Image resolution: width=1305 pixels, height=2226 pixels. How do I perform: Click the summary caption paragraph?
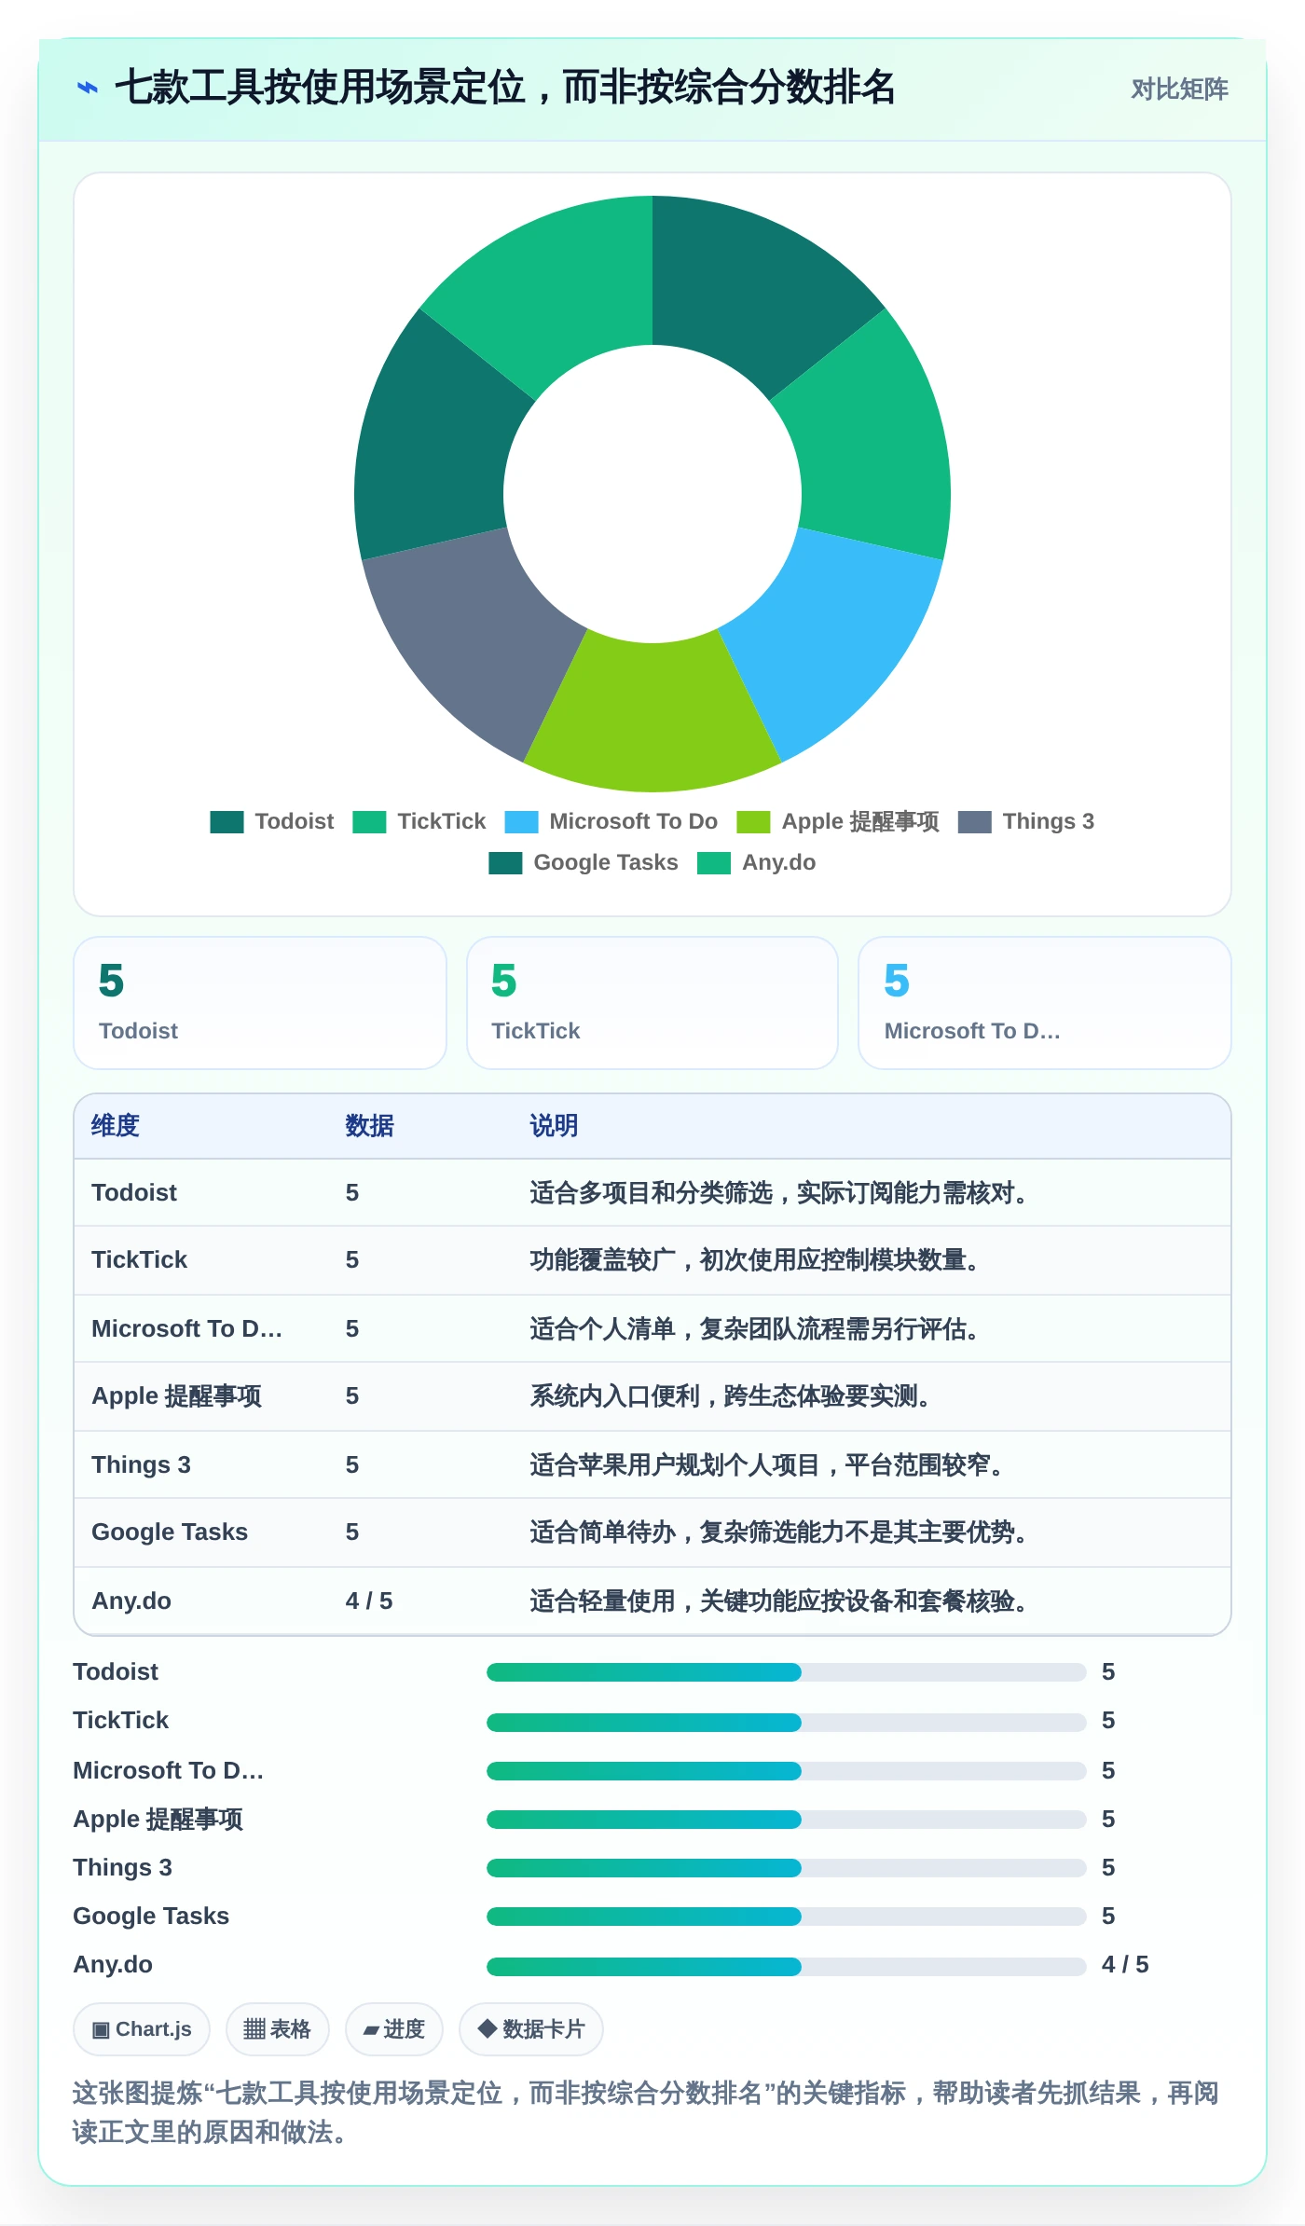coord(646,2112)
